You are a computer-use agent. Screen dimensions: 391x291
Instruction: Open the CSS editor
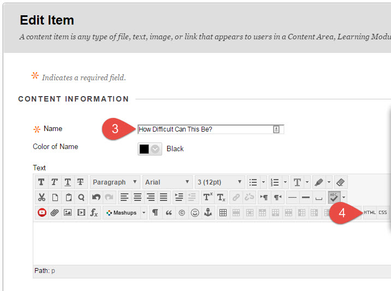tap(383, 213)
